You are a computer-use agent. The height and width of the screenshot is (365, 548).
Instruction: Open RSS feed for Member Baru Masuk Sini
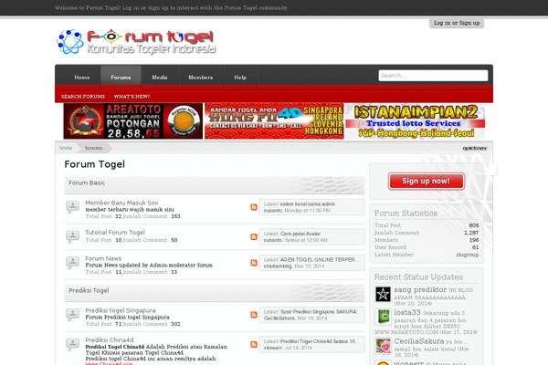point(254,207)
